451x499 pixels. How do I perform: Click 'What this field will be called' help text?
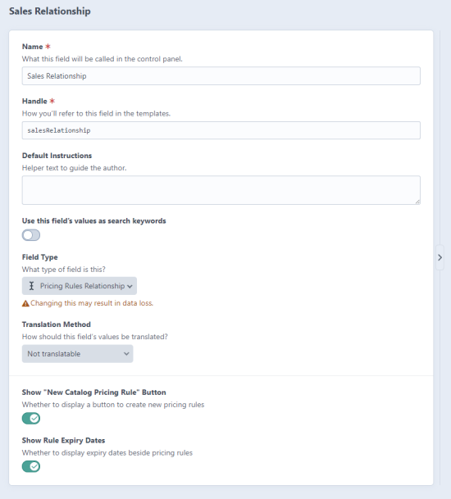click(x=102, y=59)
